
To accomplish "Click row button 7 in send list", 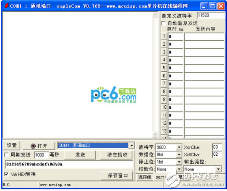I will [164, 84].
